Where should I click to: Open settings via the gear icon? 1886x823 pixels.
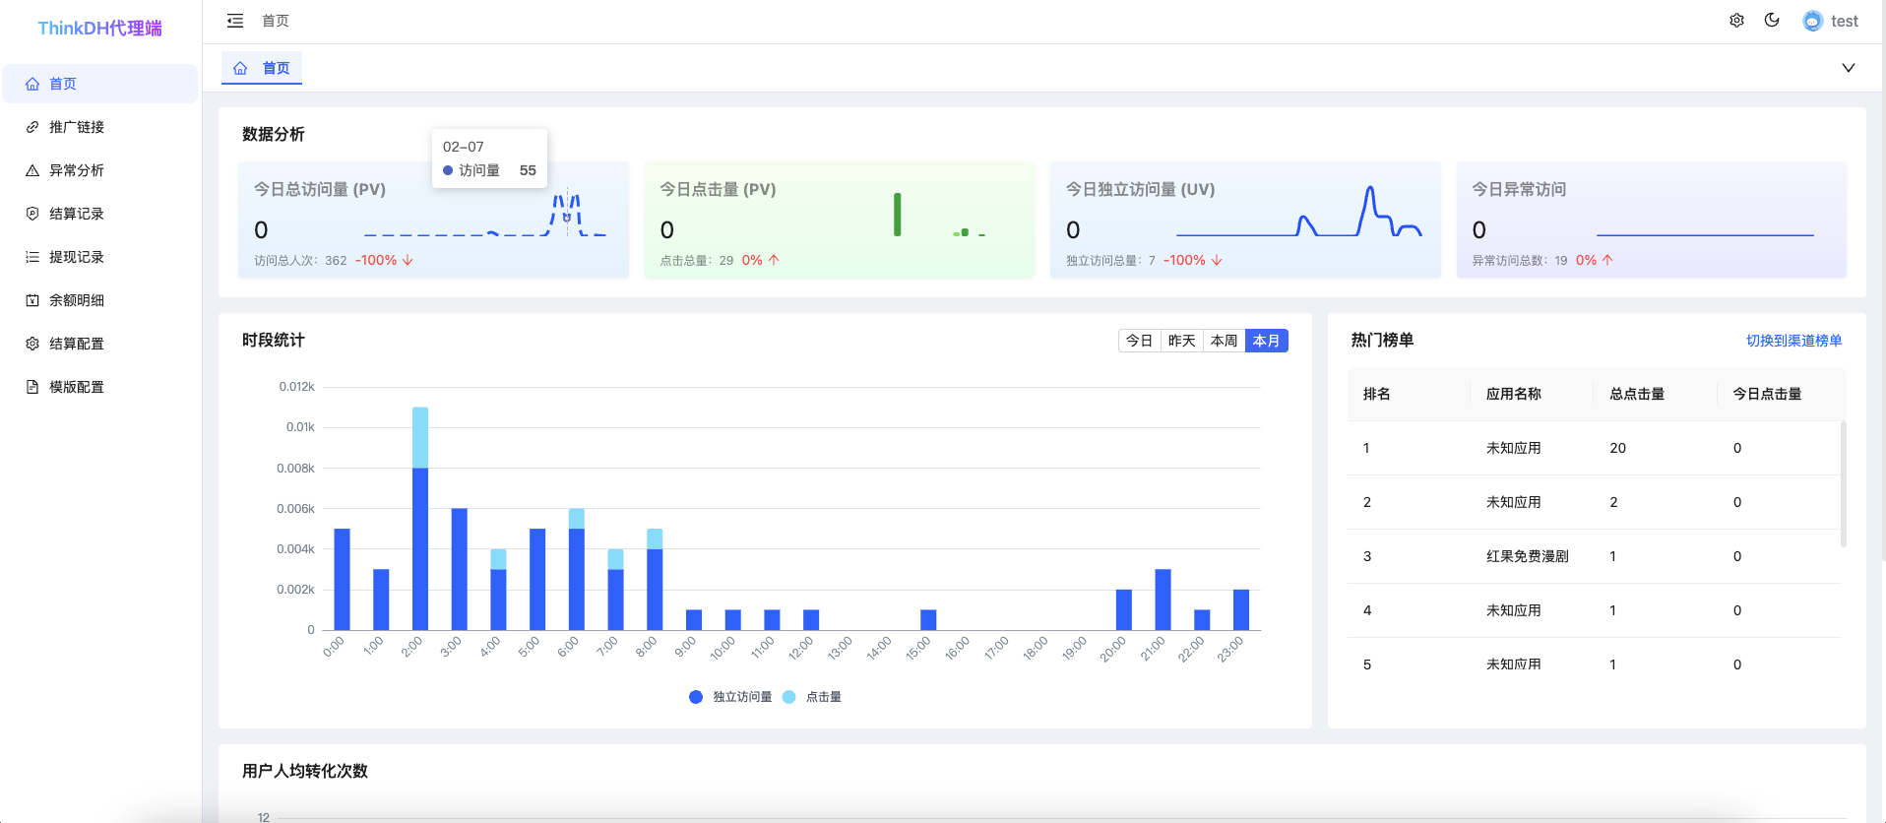pyautogui.click(x=1736, y=21)
